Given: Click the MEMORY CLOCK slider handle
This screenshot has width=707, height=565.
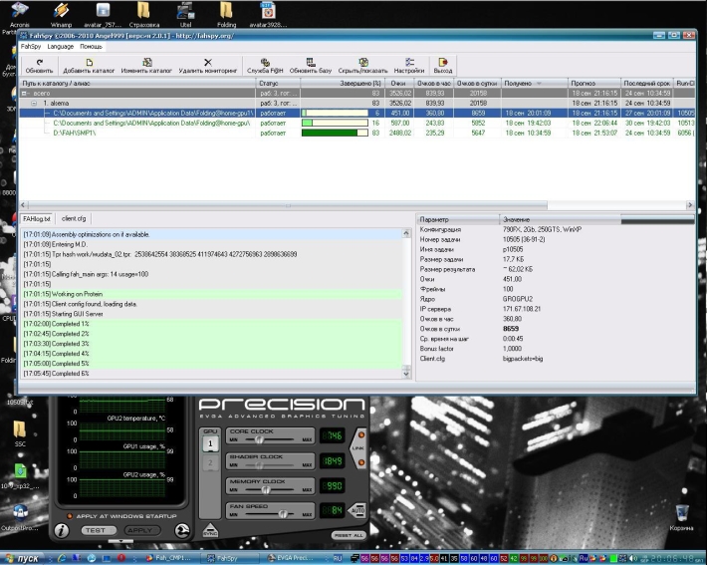Looking at the screenshot, I should coord(266,489).
